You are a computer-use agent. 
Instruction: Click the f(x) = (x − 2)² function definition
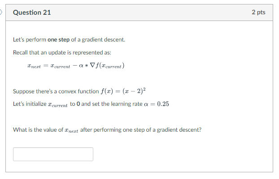point(123,91)
